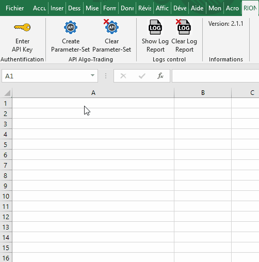
Task: Select row 2 header
Action: click(6, 113)
